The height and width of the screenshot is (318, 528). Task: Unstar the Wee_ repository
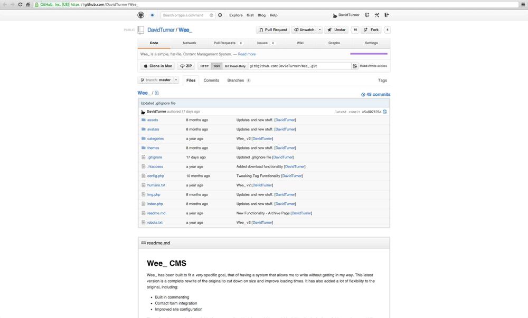(336, 30)
